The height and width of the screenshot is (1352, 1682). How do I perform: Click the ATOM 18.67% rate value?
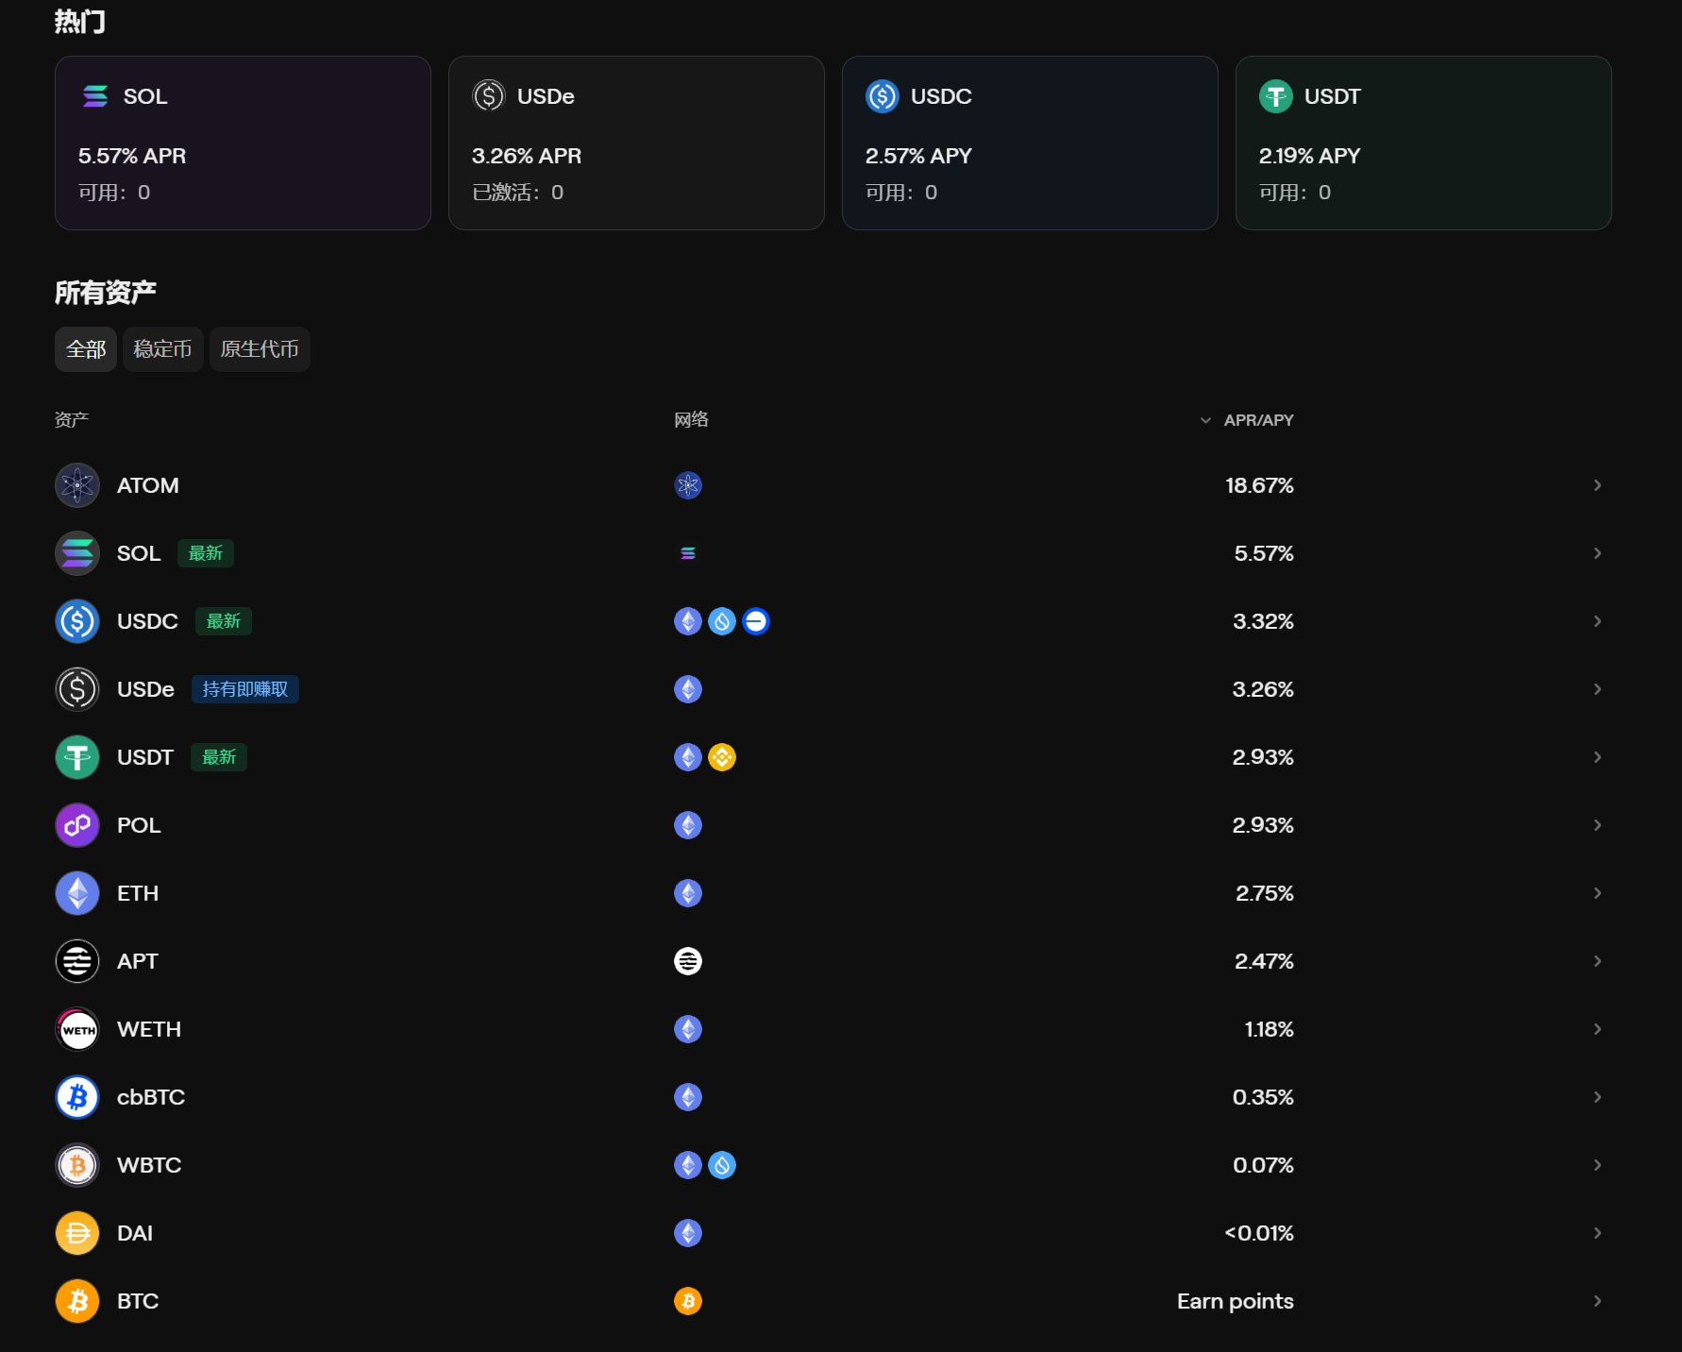[x=1259, y=485]
